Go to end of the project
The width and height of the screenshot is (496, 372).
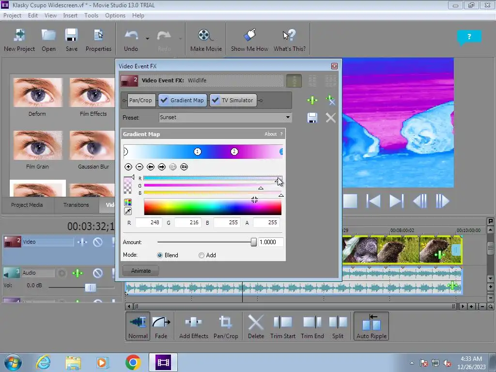396,201
